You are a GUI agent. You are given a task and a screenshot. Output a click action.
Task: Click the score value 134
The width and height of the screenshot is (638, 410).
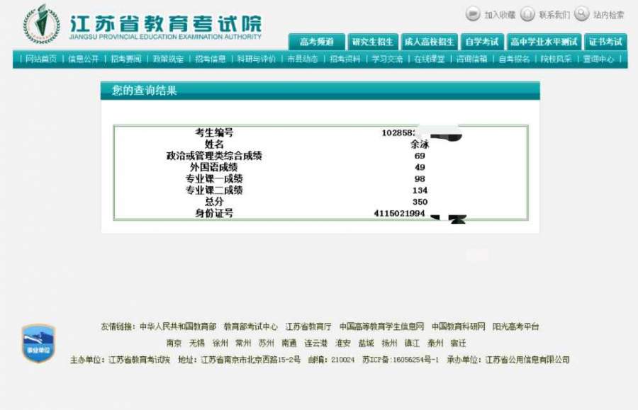click(x=420, y=190)
